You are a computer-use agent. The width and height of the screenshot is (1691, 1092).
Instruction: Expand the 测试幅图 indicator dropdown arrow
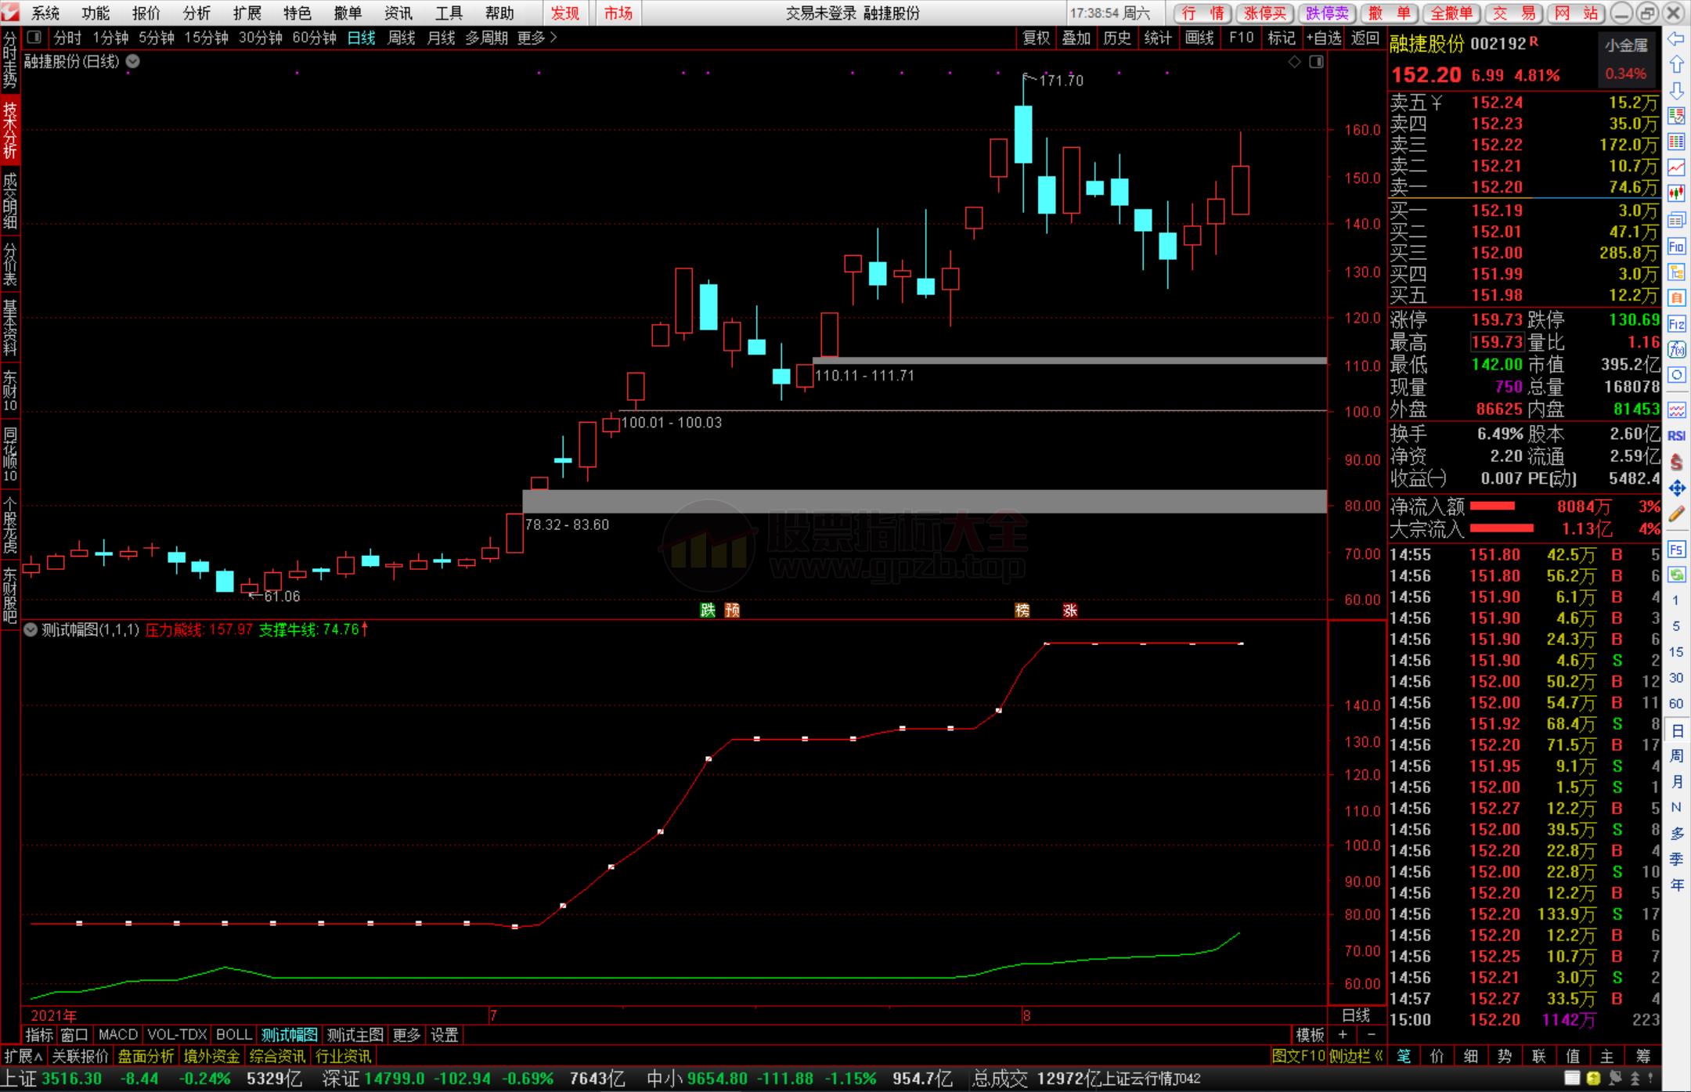click(31, 629)
